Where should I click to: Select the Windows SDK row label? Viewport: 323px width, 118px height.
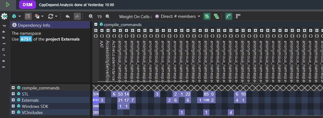35,106
